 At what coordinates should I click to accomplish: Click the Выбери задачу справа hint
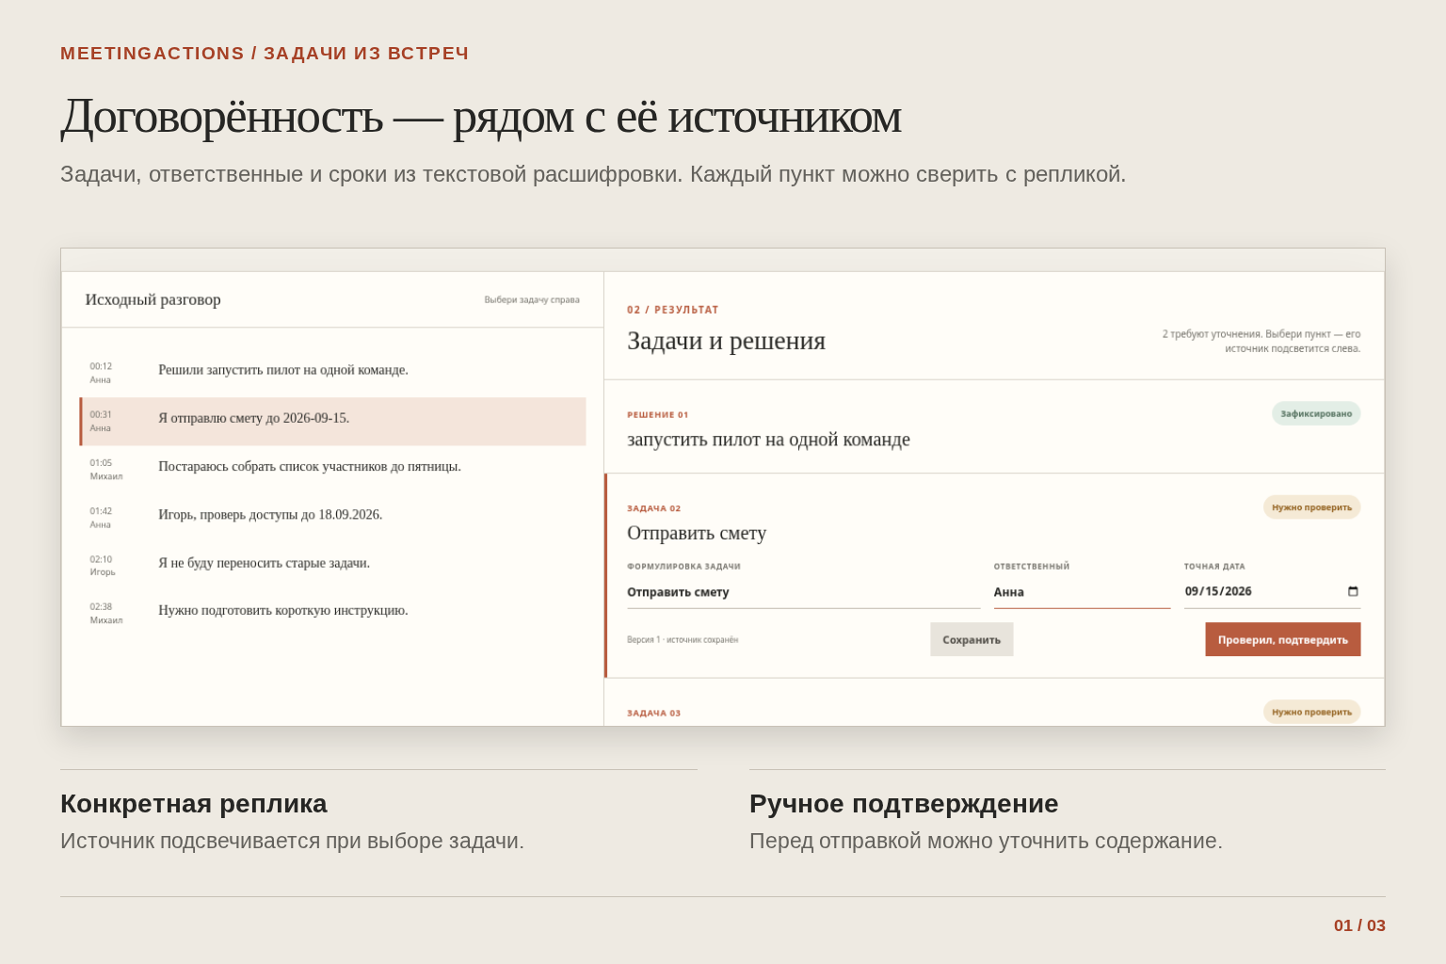point(532,300)
